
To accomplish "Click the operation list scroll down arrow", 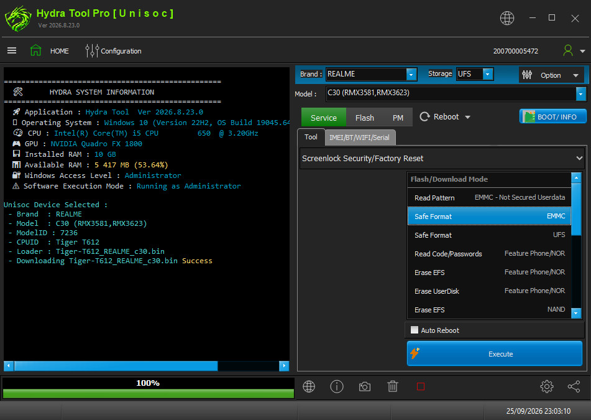I will point(576,313).
